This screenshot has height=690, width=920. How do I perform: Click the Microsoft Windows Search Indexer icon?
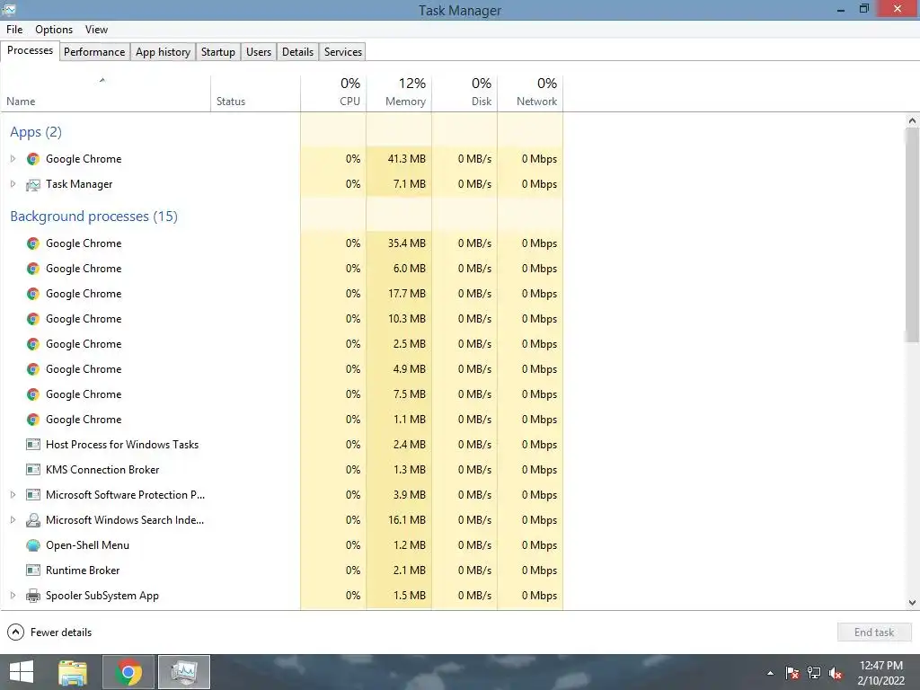click(33, 520)
